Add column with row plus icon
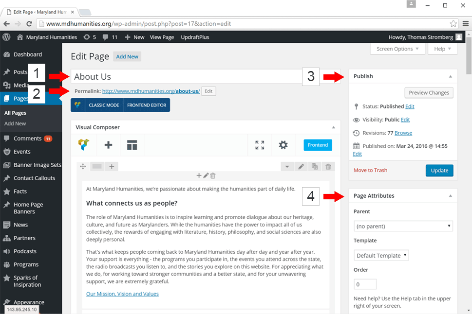This screenshot has height=314, width=472. tap(112, 166)
